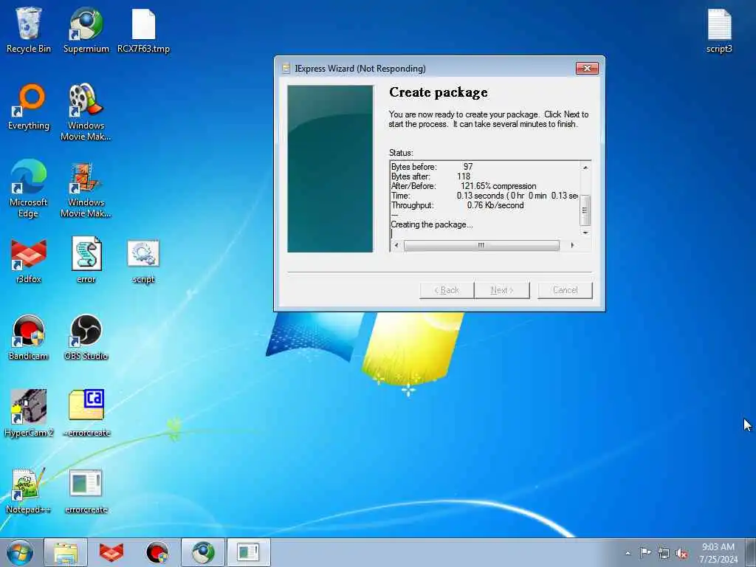Select the Supermium desktop shortcut
This screenshot has width=756, height=567.
pyautogui.click(x=86, y=30)
